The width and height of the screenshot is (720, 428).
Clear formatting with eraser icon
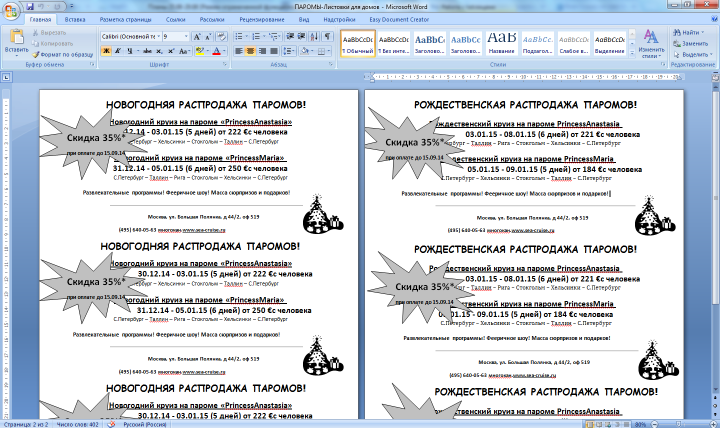pos(221,36)
